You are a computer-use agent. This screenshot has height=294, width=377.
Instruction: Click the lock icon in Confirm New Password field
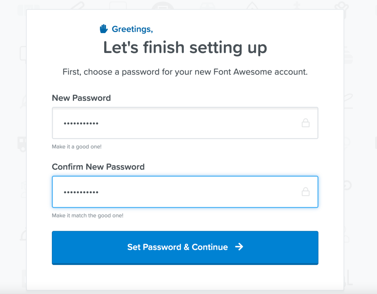point(306,192)
